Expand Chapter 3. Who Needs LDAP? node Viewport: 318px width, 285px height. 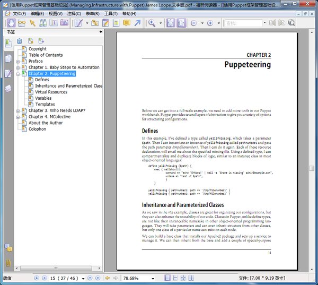coord(18,111)
